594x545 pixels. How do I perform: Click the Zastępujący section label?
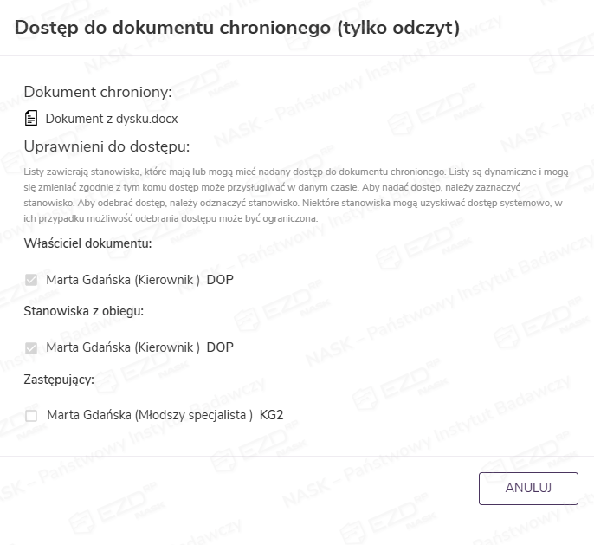click(x=59, y=379)
